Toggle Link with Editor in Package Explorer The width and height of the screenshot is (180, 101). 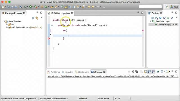click(37, 18)
